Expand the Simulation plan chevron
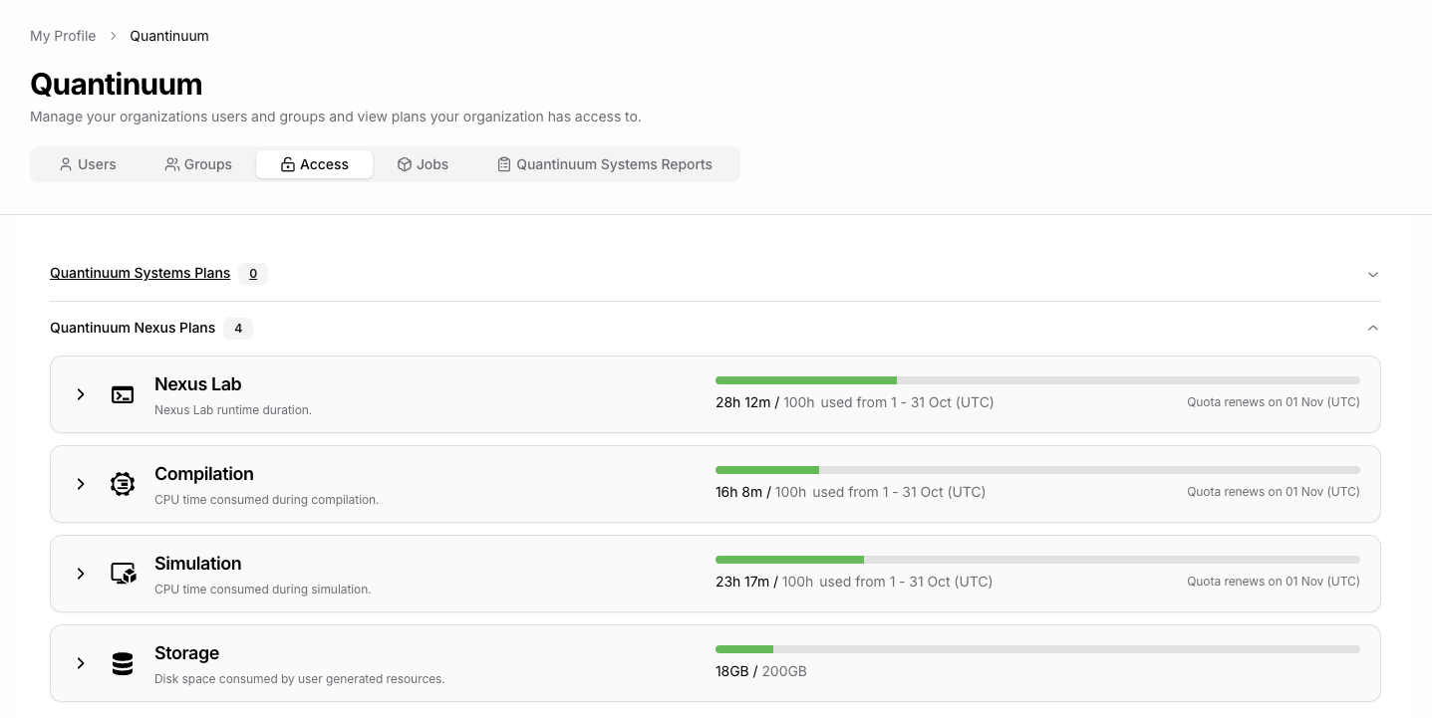This screenshot has width=1432, height=718. pyautogui.click(x=81, y=574)
